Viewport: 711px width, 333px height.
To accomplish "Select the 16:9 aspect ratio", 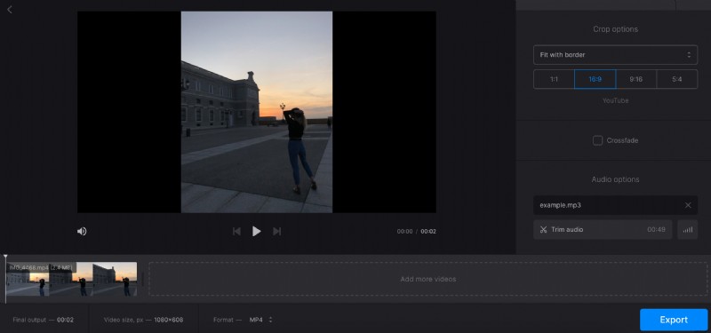I will coord(595,79).
